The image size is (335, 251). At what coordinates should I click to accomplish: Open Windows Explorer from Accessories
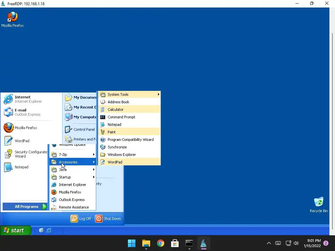(130, 155)
